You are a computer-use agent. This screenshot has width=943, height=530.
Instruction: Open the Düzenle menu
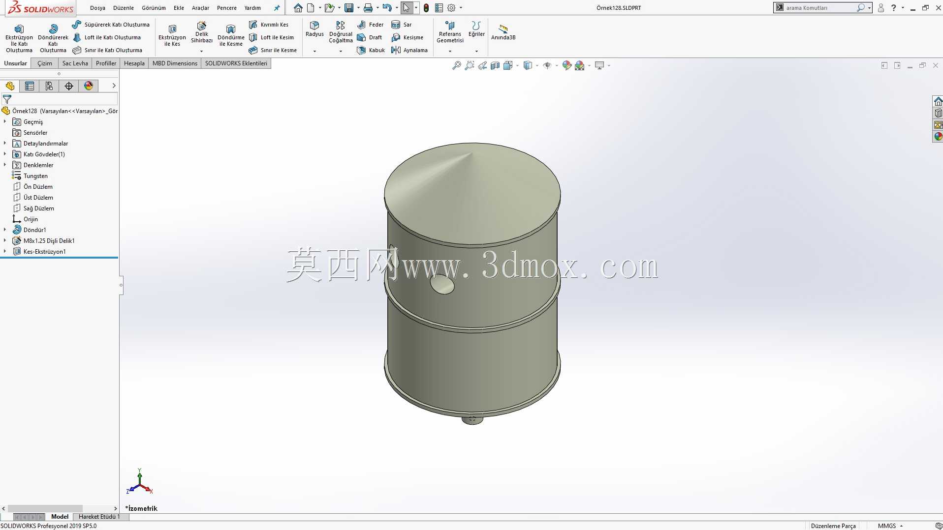pos(124,8)
